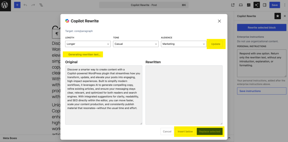Click the Target: core/paragraph text
Screen dimensions: 288x142
point(79,31)
